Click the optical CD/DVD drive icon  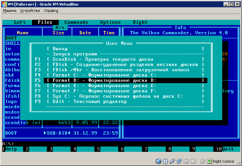[x=165, y=161]
